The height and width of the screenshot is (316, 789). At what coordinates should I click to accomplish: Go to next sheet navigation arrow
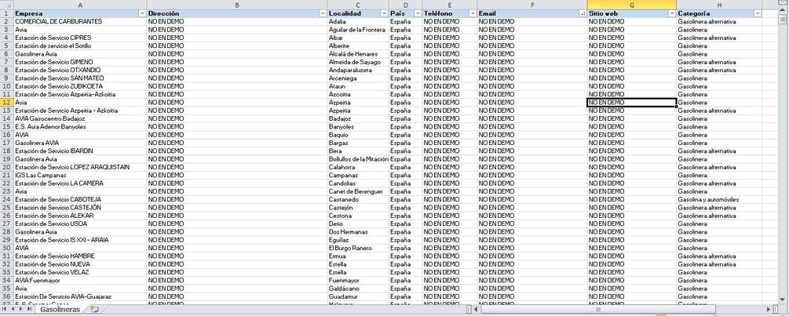(x=20, y=309)
